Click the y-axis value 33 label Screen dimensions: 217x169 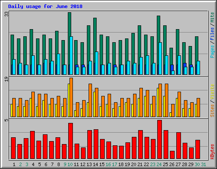(6, 14)
